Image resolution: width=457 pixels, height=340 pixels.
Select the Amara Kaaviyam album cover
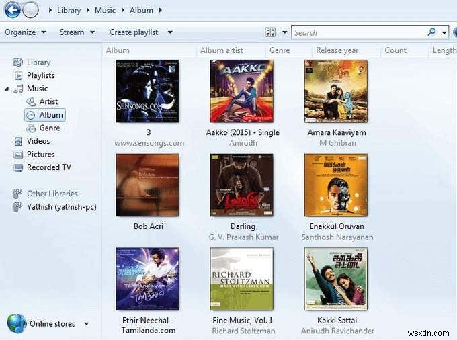pos(336,91)
